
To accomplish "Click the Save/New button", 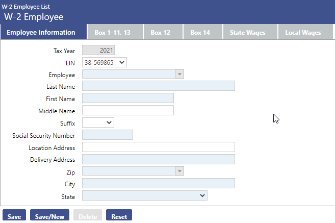I will pyautogui.click(x=49, y=216).
